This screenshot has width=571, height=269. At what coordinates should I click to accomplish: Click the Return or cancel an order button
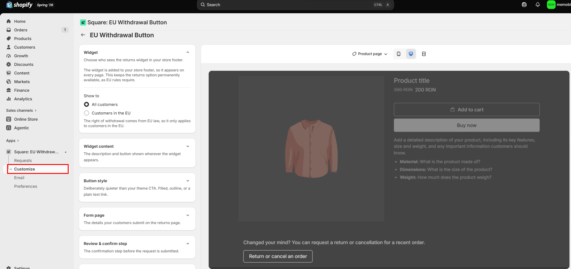coord(278,256)
